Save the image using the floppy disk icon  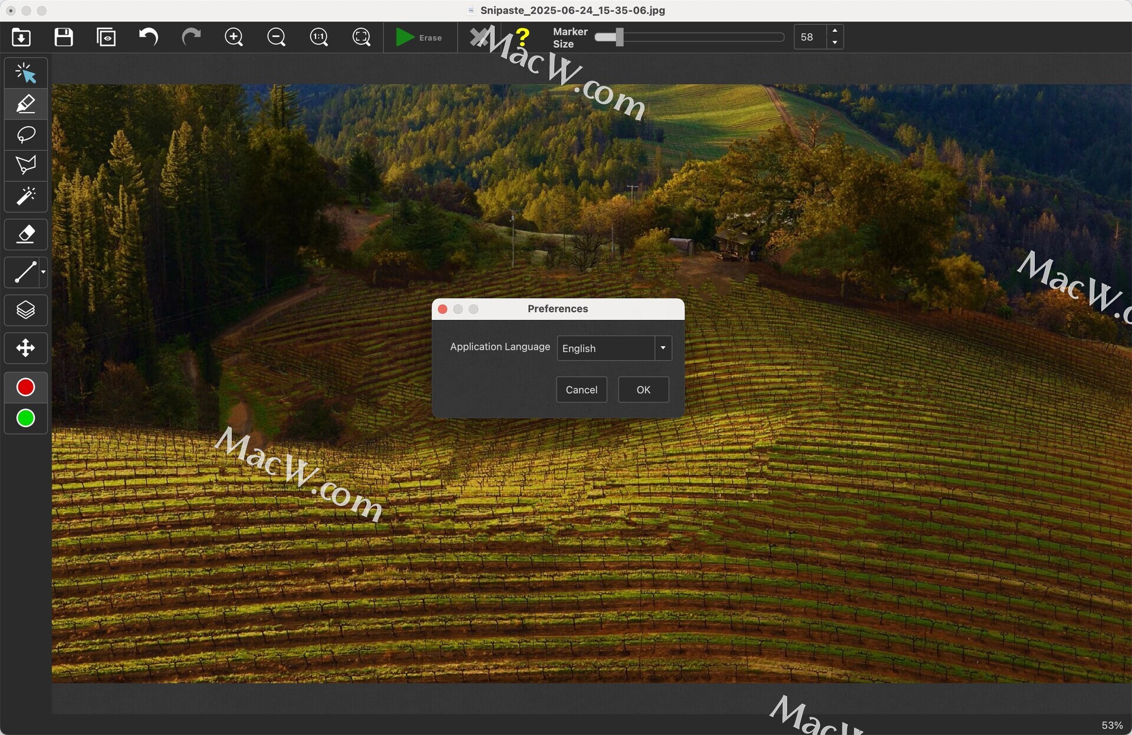tap(64, 37)
